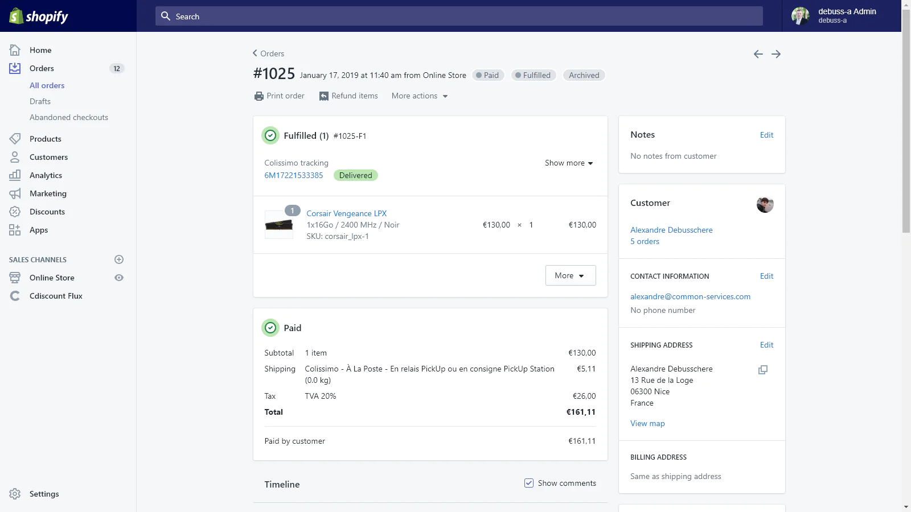Click into the Search field

coord(458,16)
